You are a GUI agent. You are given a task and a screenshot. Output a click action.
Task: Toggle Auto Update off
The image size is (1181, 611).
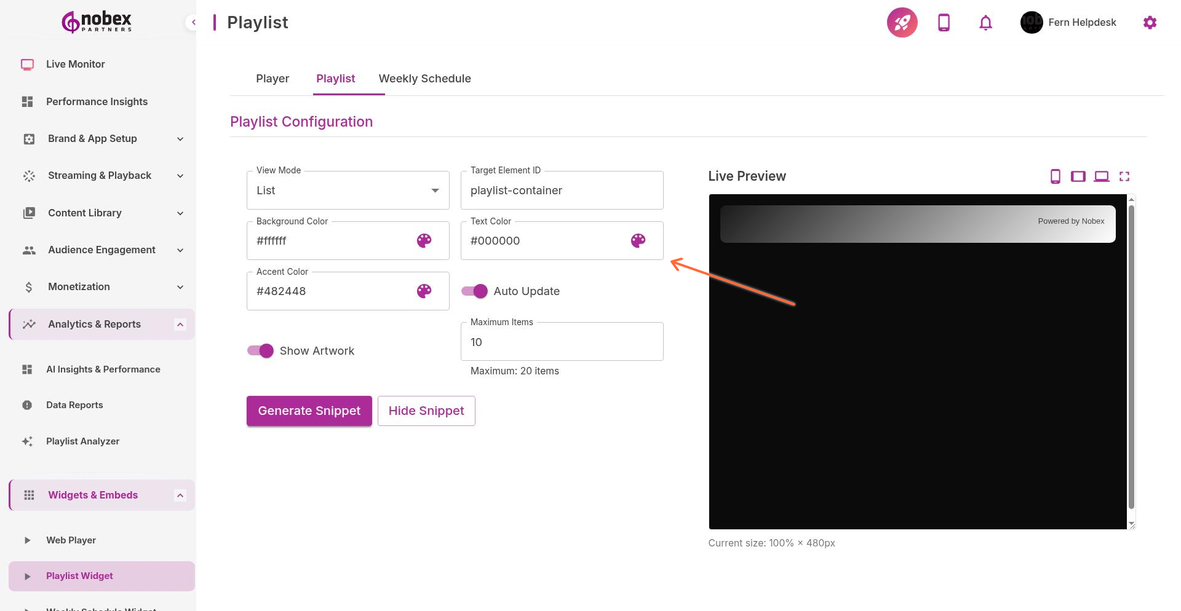(474, 291)
